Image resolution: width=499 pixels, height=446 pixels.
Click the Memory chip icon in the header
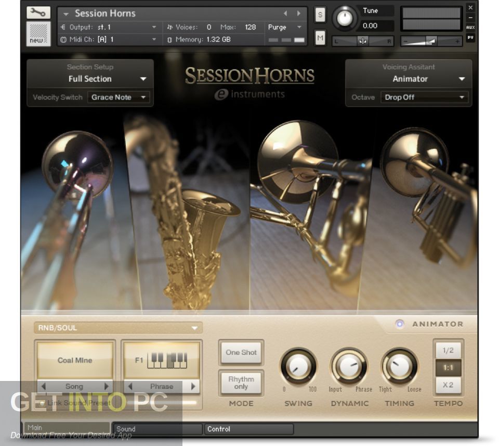click(x=169, y=40)
